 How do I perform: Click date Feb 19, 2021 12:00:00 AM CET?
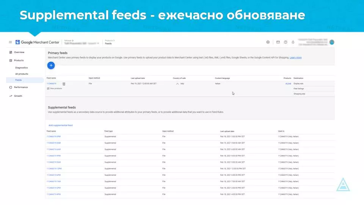coord(144,84)
